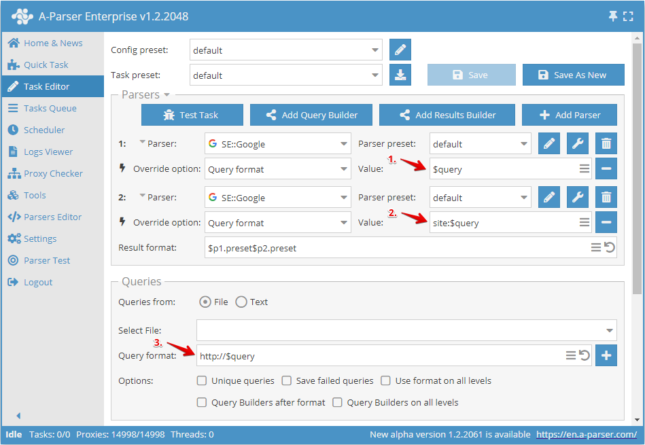This screenshot has height=445, width=645.
Task: Reset the Result format with the undo icon
Action: pyautogui.click(x=610, y=248)
